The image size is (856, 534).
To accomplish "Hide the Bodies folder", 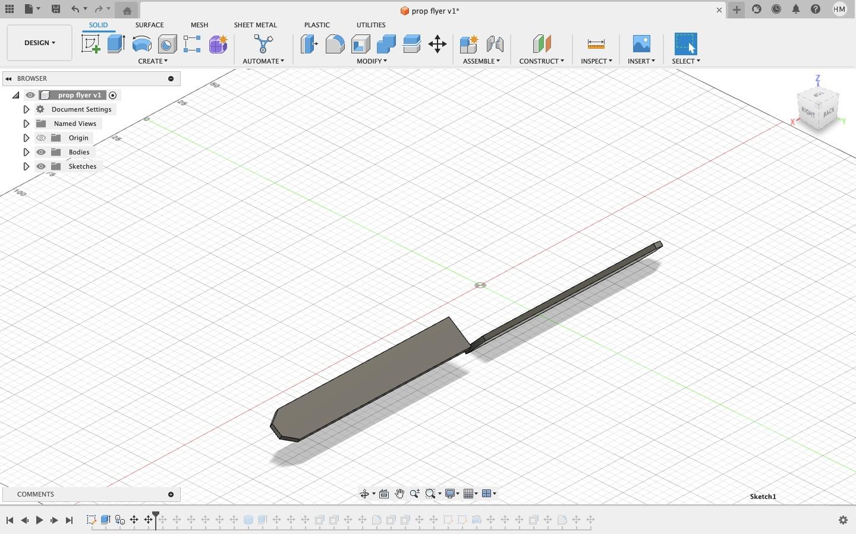I will 41,152.
